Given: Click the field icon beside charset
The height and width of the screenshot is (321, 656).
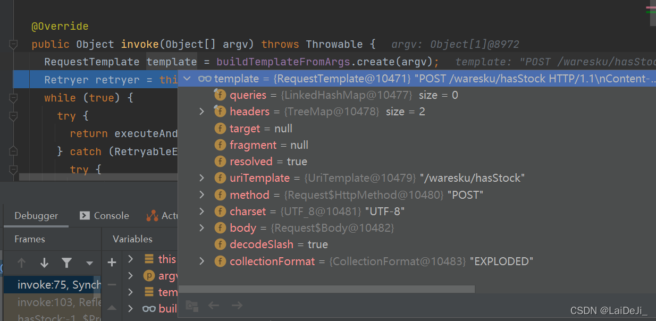Looking at the screenshot, I should pos(220,212).
